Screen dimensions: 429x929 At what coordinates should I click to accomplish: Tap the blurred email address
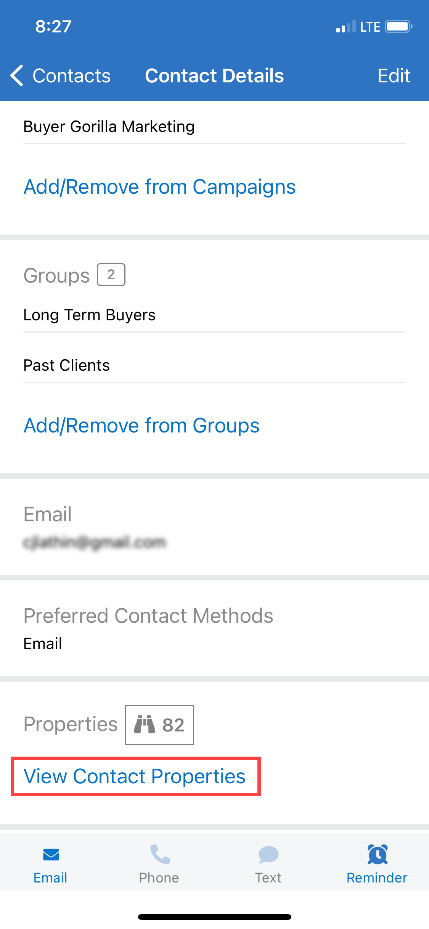95,542
